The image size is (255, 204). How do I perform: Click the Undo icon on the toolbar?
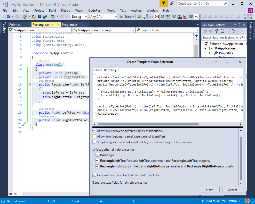(53, 16)
